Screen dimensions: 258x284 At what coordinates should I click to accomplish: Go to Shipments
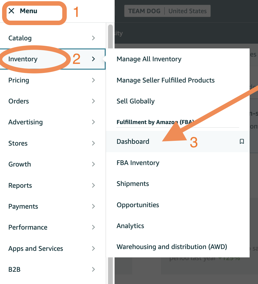[133, 184]
